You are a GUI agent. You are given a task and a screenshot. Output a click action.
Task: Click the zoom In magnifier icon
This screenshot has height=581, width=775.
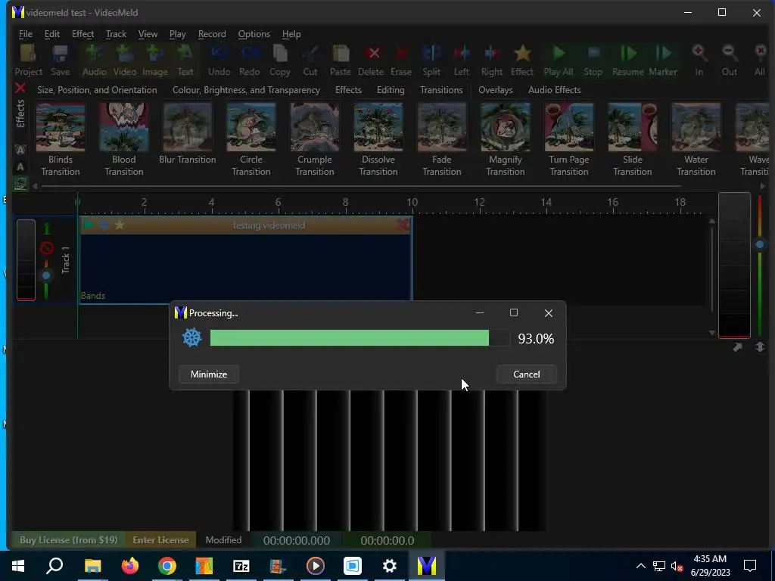coord(699,61)
